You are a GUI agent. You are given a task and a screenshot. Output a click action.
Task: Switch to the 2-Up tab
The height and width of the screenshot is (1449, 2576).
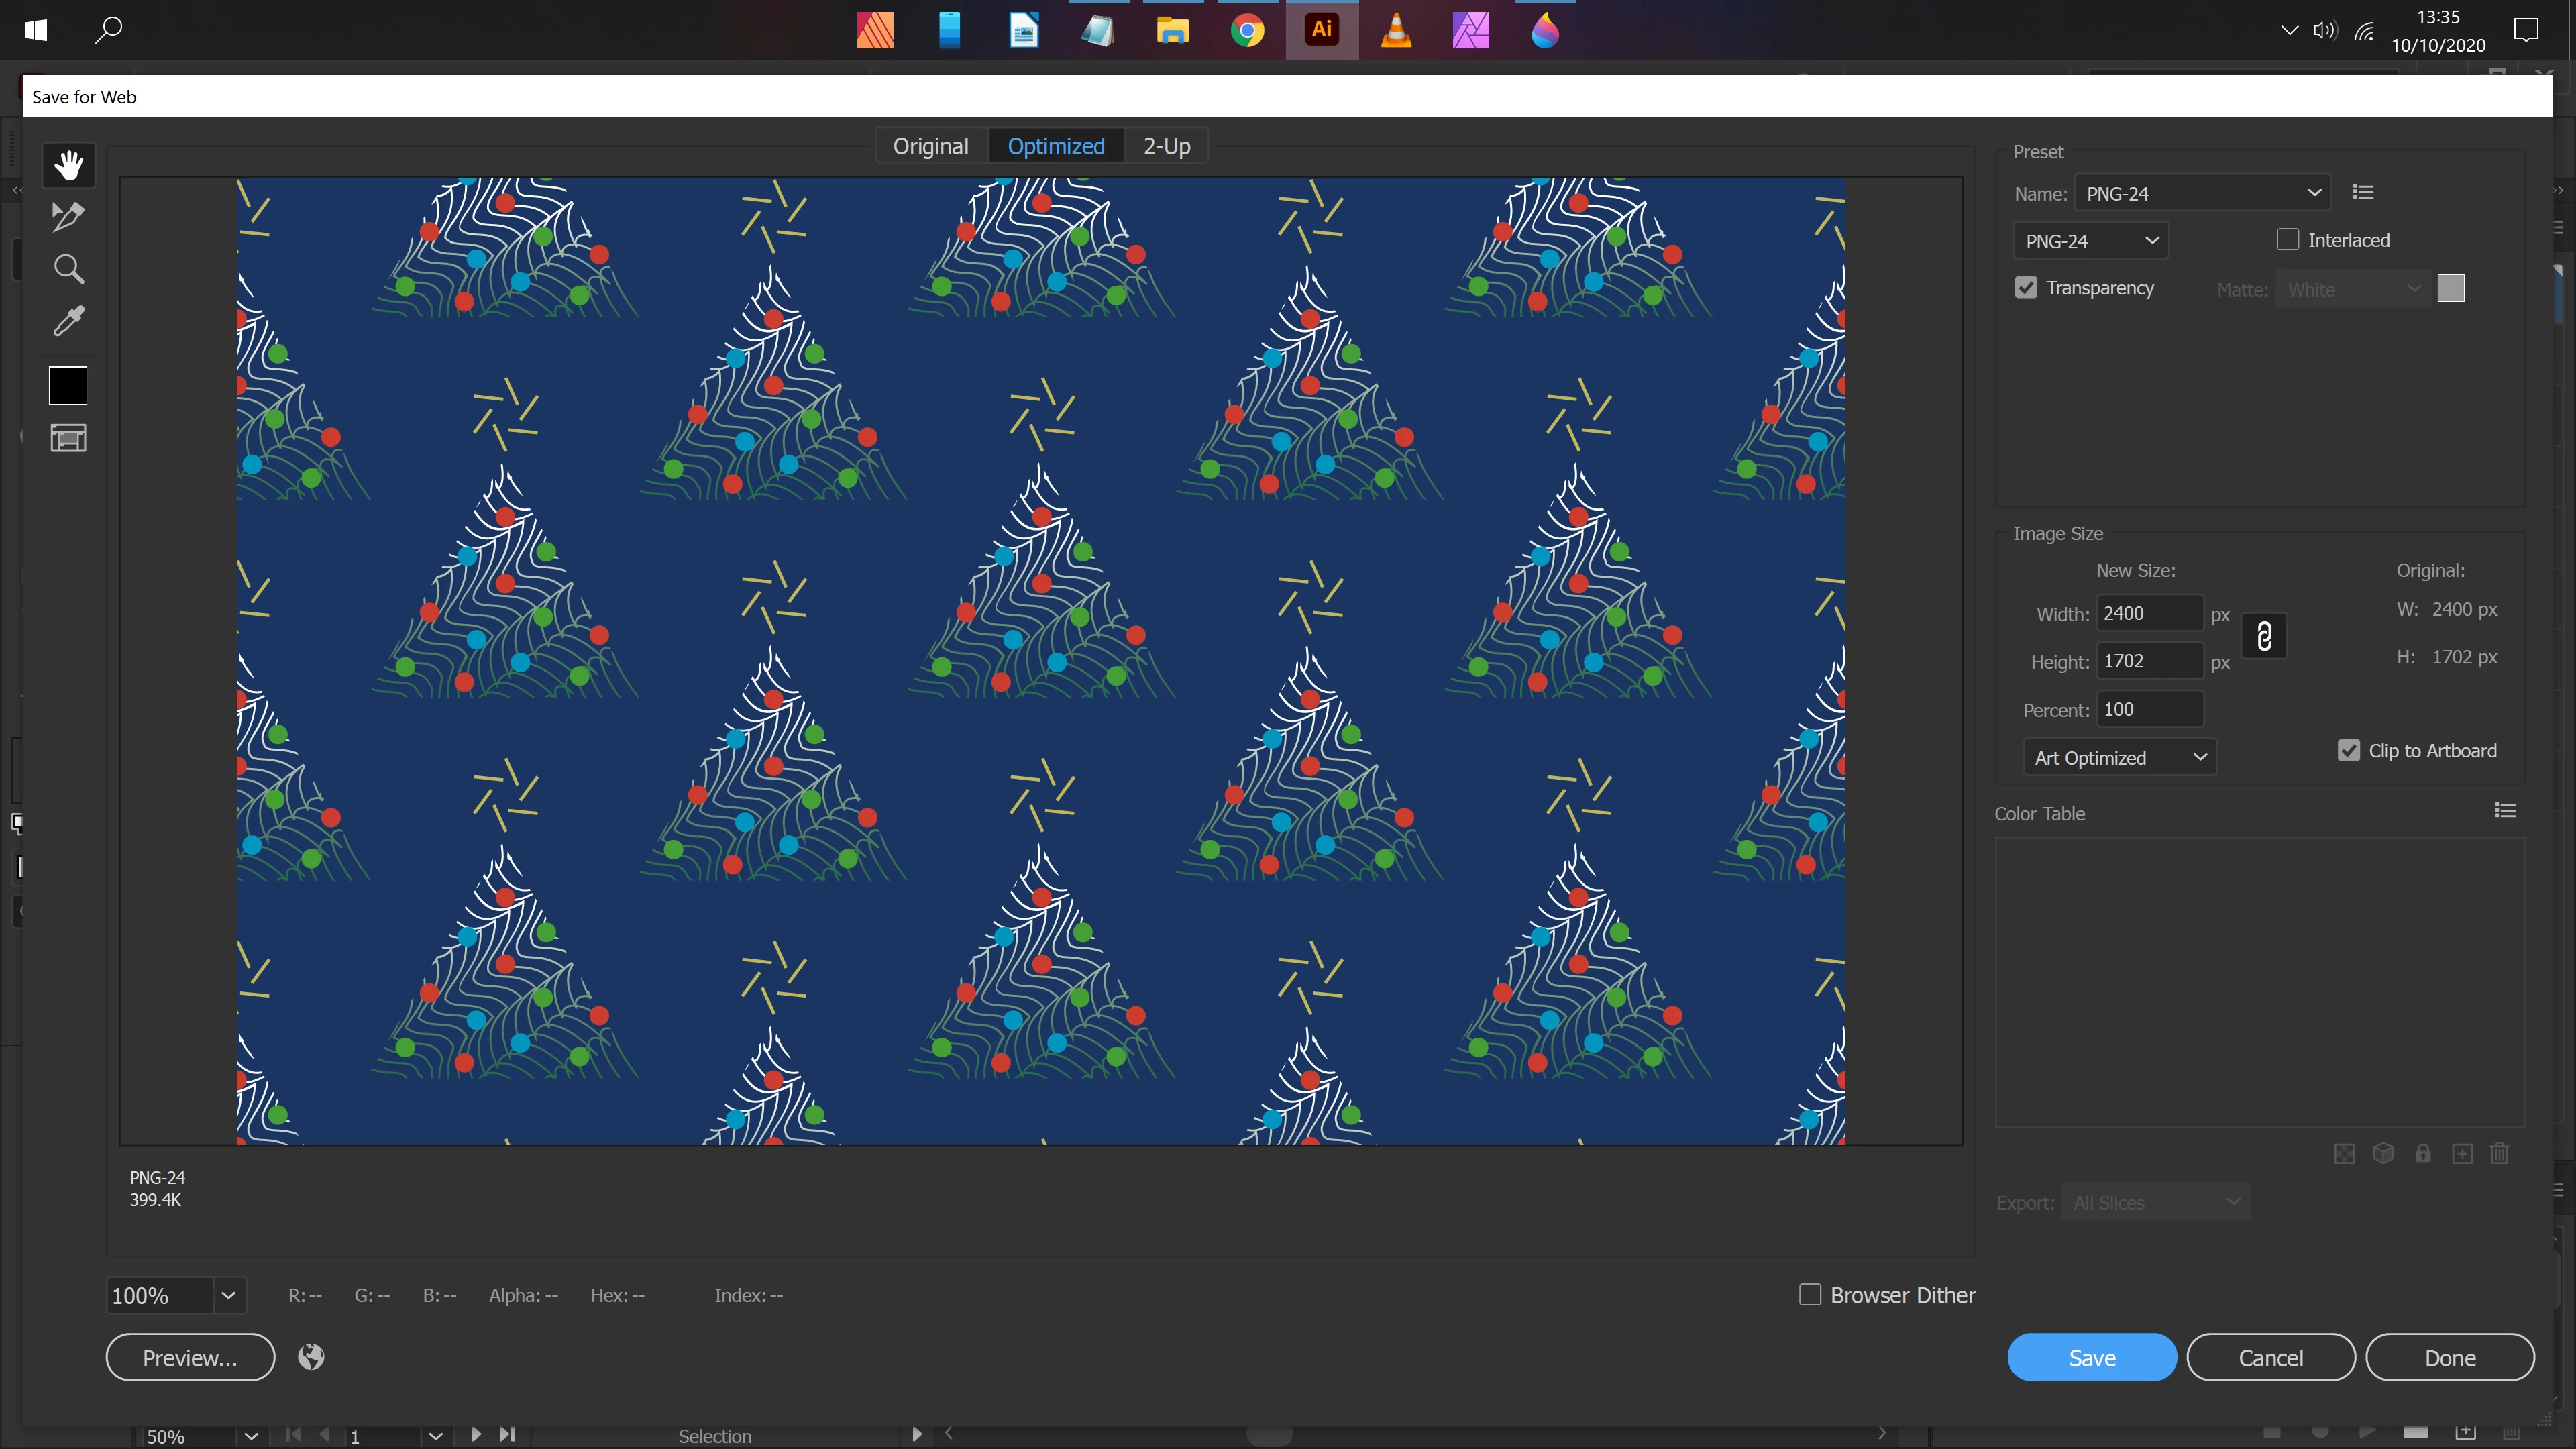point(1166,146)
